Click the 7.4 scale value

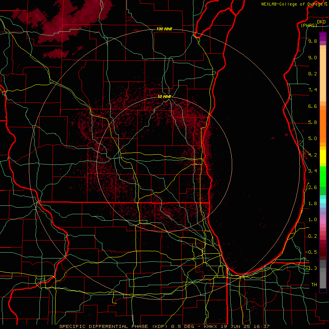pyautogui.click(x=313, y=90)
